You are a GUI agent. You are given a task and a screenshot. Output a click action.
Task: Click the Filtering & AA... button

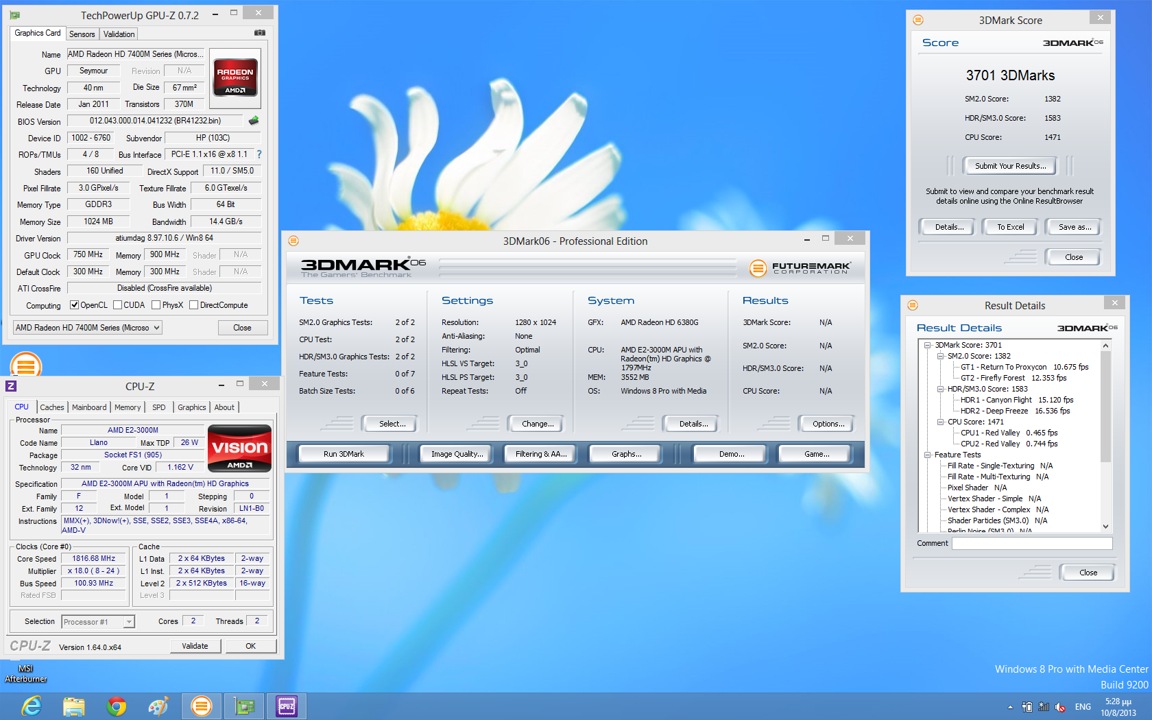point(541,454)
